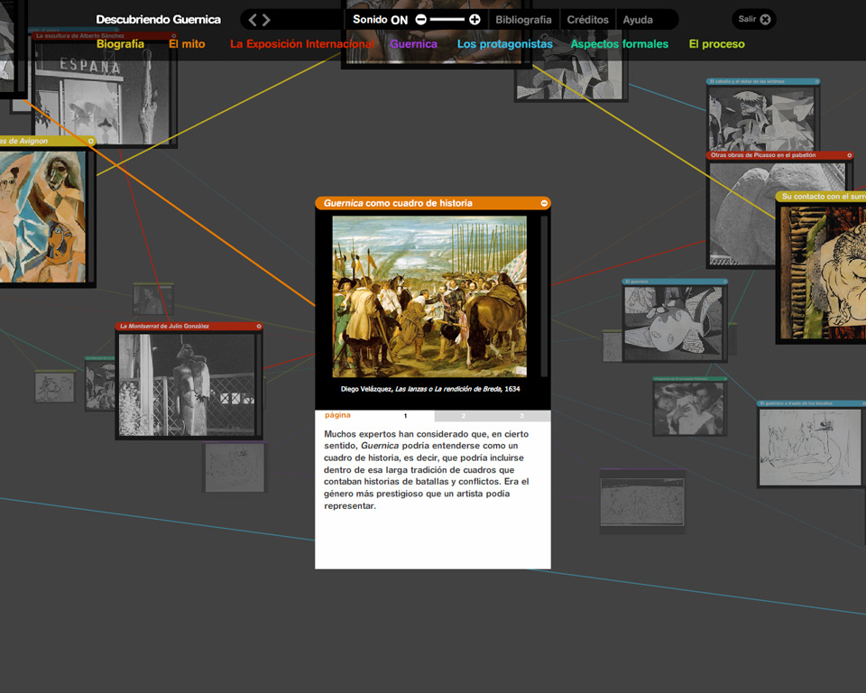Go to page 3 of the card

point(521,416)
